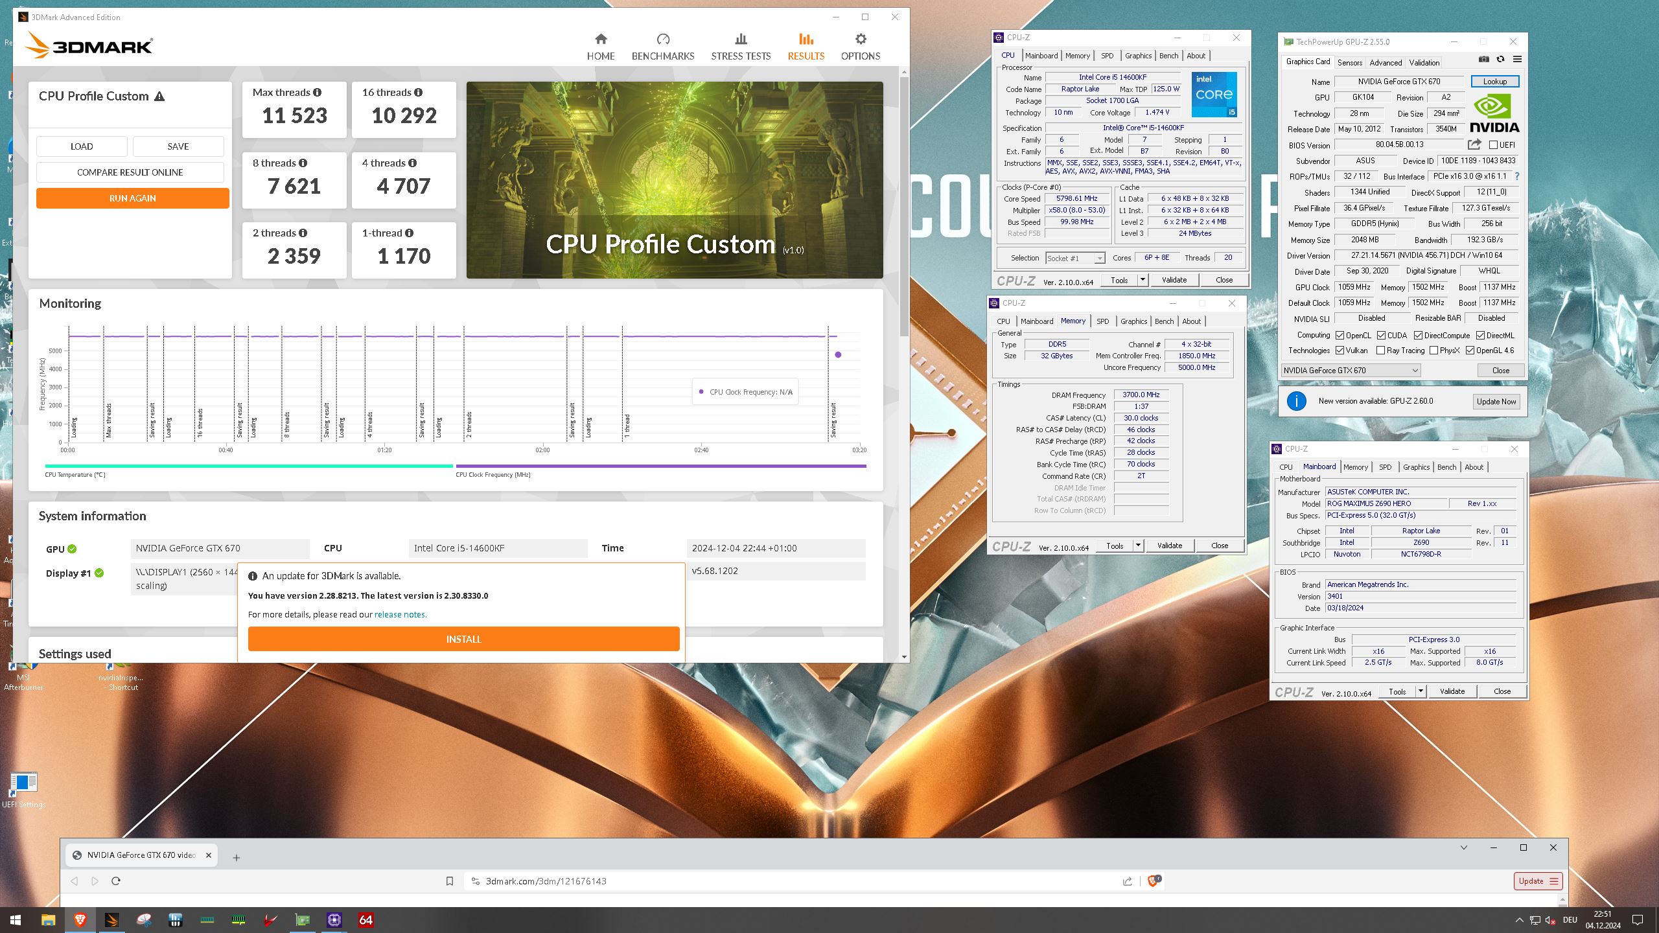Screen dimensions: 1659x933
Task: Click 3DMark icon in the taskbar
Action: (x=111, y=920)
